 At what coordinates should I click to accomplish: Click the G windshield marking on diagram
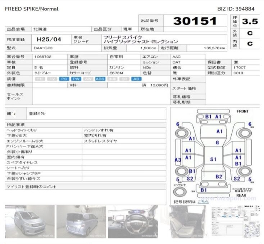(217, 143)
